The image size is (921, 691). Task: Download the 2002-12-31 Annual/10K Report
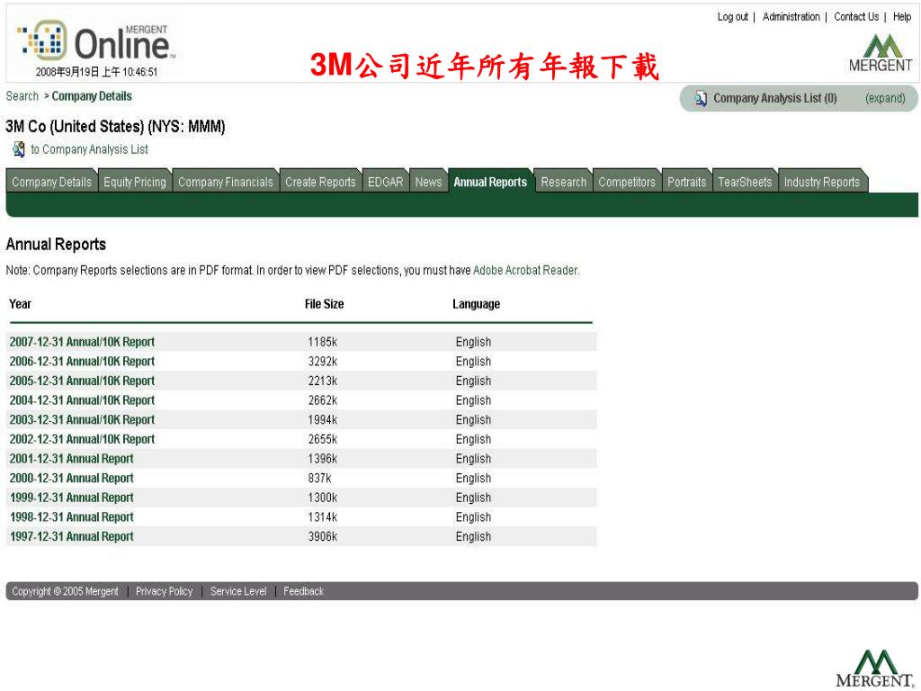(82, 438)
